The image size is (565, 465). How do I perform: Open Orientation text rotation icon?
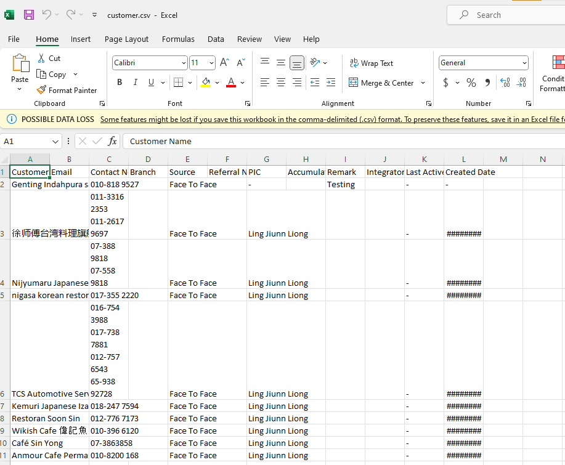(315, 63)
